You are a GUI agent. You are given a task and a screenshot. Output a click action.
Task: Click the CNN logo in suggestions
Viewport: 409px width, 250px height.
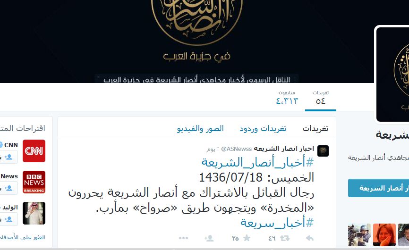pyautogui.click(x=34, y=151)
